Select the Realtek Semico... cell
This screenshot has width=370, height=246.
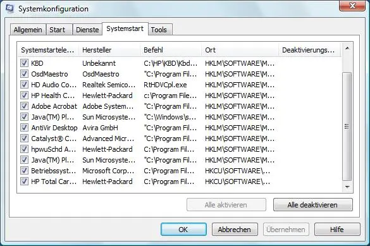(109, 85)
